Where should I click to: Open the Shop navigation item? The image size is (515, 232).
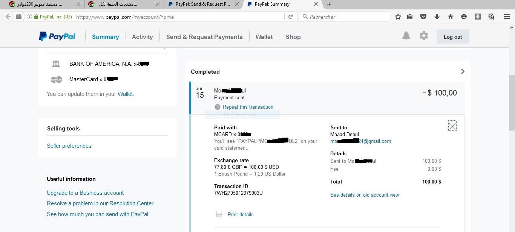(293, 37)
